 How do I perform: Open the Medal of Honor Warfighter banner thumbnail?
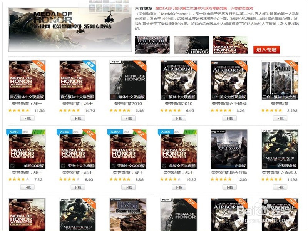click(x=230, y=45)
